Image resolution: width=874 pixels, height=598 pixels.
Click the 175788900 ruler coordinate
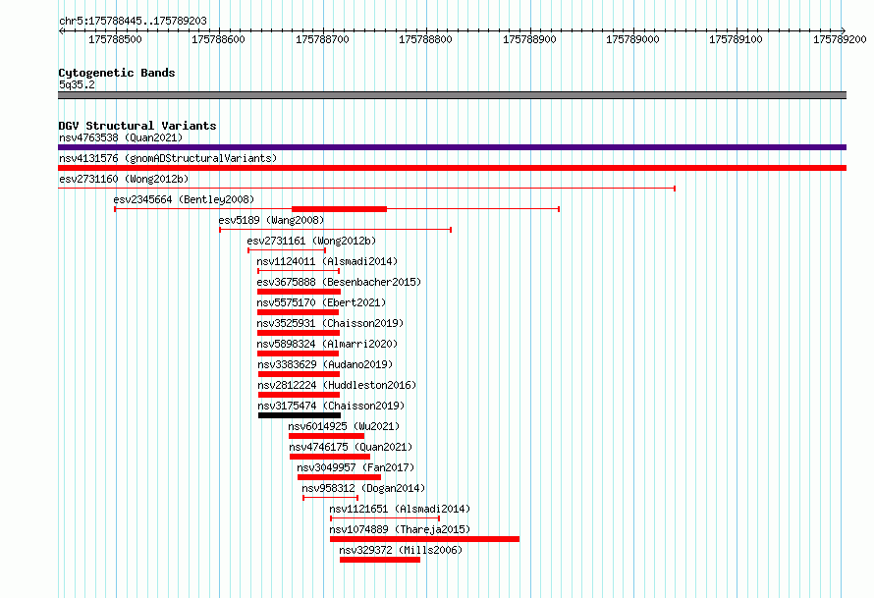pyautogui.click(x=529, y=39)
